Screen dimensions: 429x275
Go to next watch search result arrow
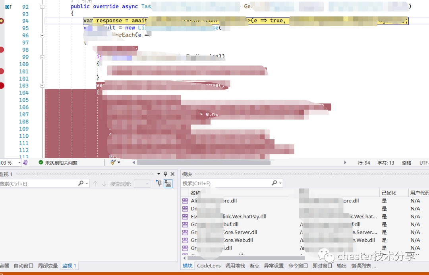104,184
